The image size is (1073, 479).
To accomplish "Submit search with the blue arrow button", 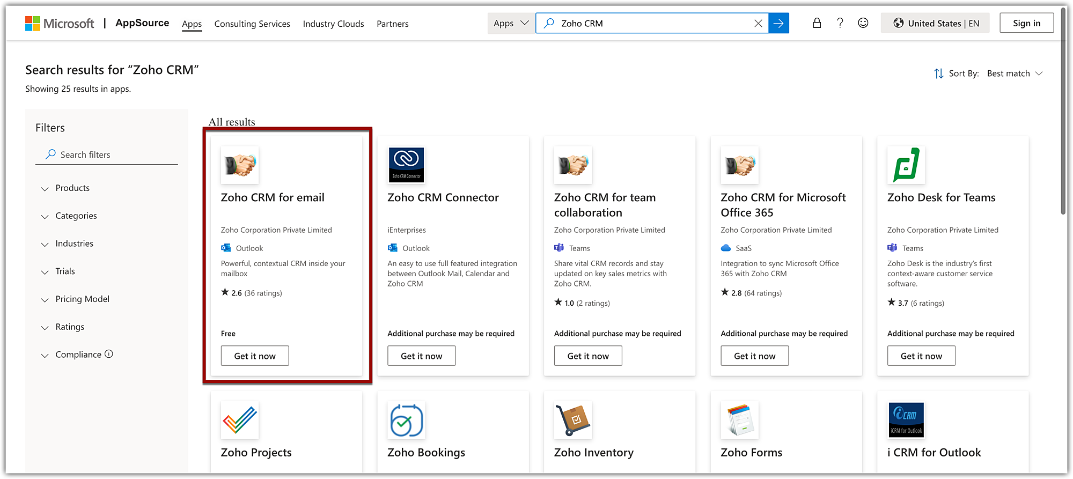I will point(778,23).
